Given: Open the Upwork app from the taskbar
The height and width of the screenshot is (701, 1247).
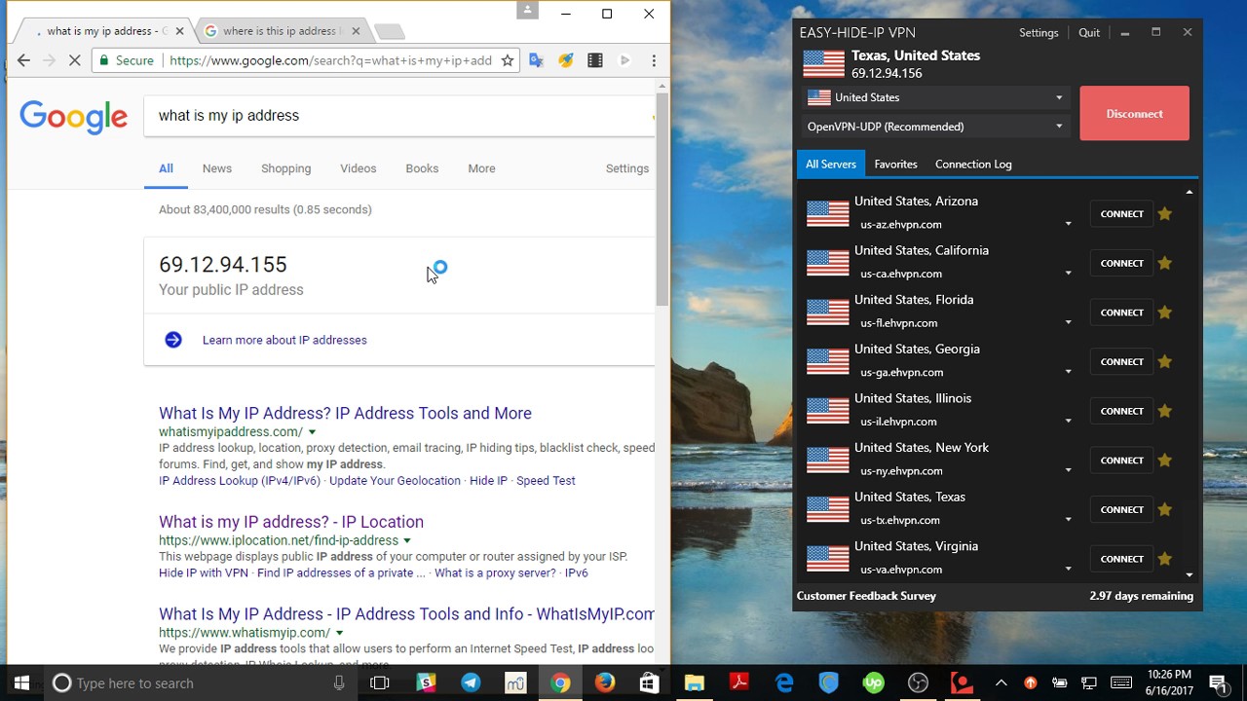Looking at the screenshot, I should coord(874,683).
